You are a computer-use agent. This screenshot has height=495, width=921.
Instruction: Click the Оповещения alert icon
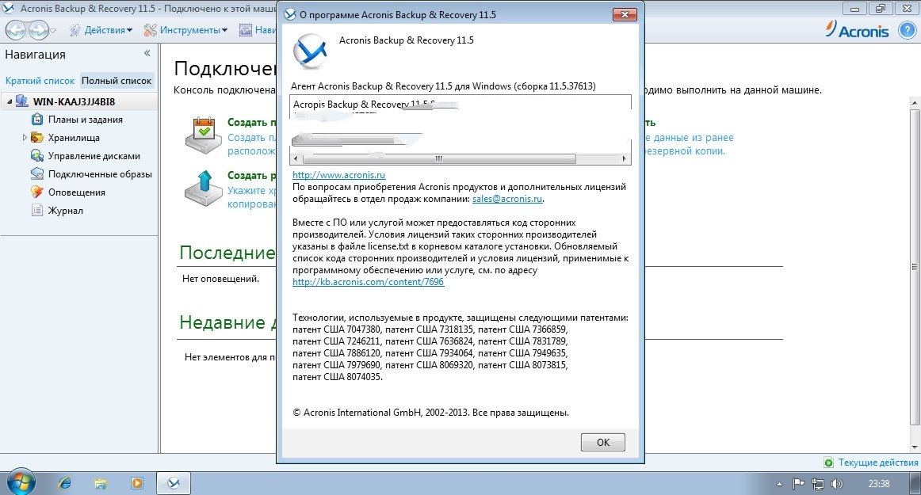point(37,192)
